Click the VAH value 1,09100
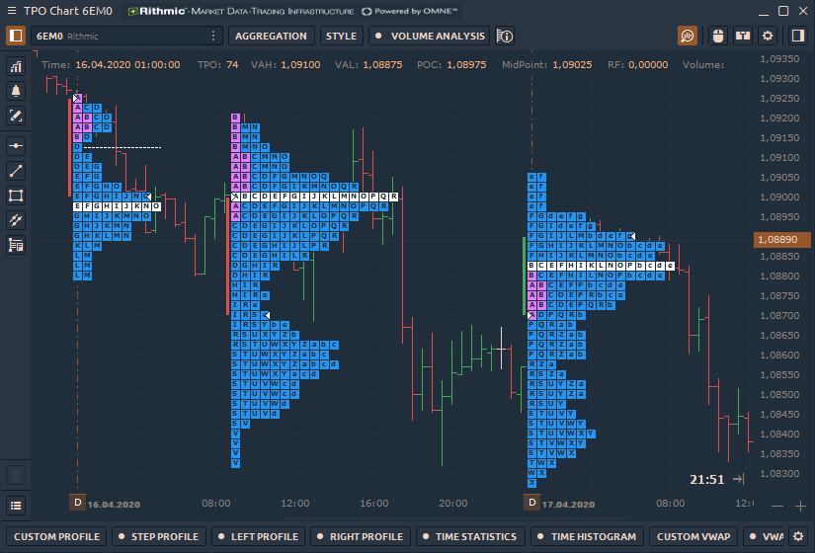The image size is (815, 553). tap(300, 65)
